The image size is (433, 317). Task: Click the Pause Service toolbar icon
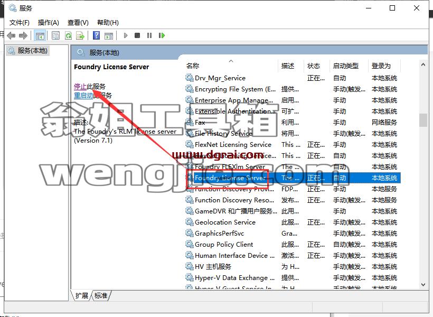coord(149,35)
